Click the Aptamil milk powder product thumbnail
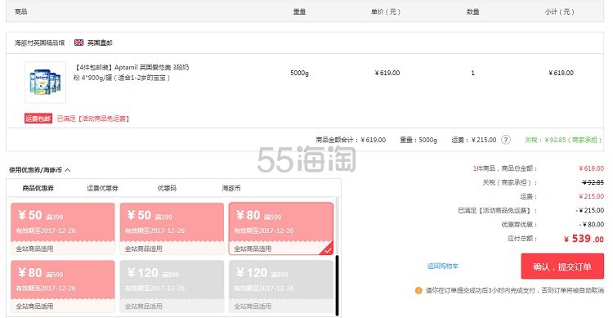Image resolution: width=613 pixels, height=318 pixels. (45, 82)
